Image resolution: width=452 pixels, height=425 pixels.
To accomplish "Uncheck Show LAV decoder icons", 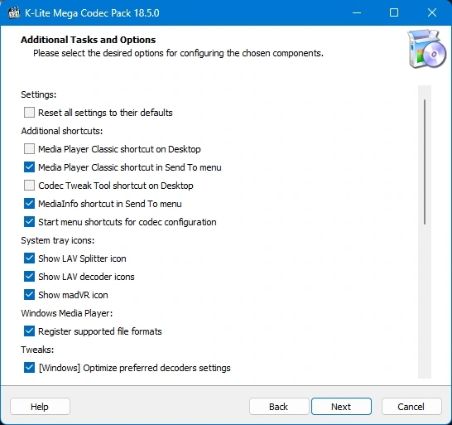I will [29, 277].
